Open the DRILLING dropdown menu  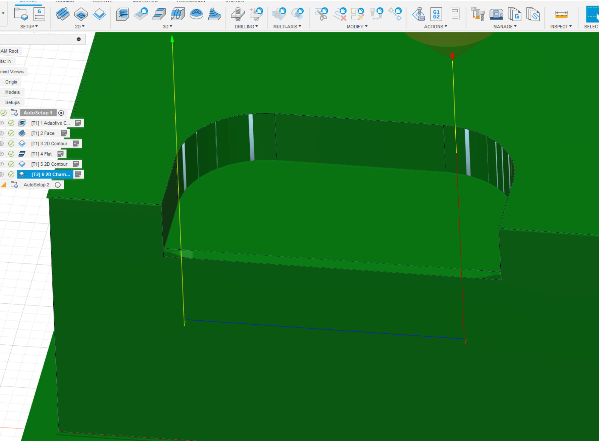click(246, 27)
